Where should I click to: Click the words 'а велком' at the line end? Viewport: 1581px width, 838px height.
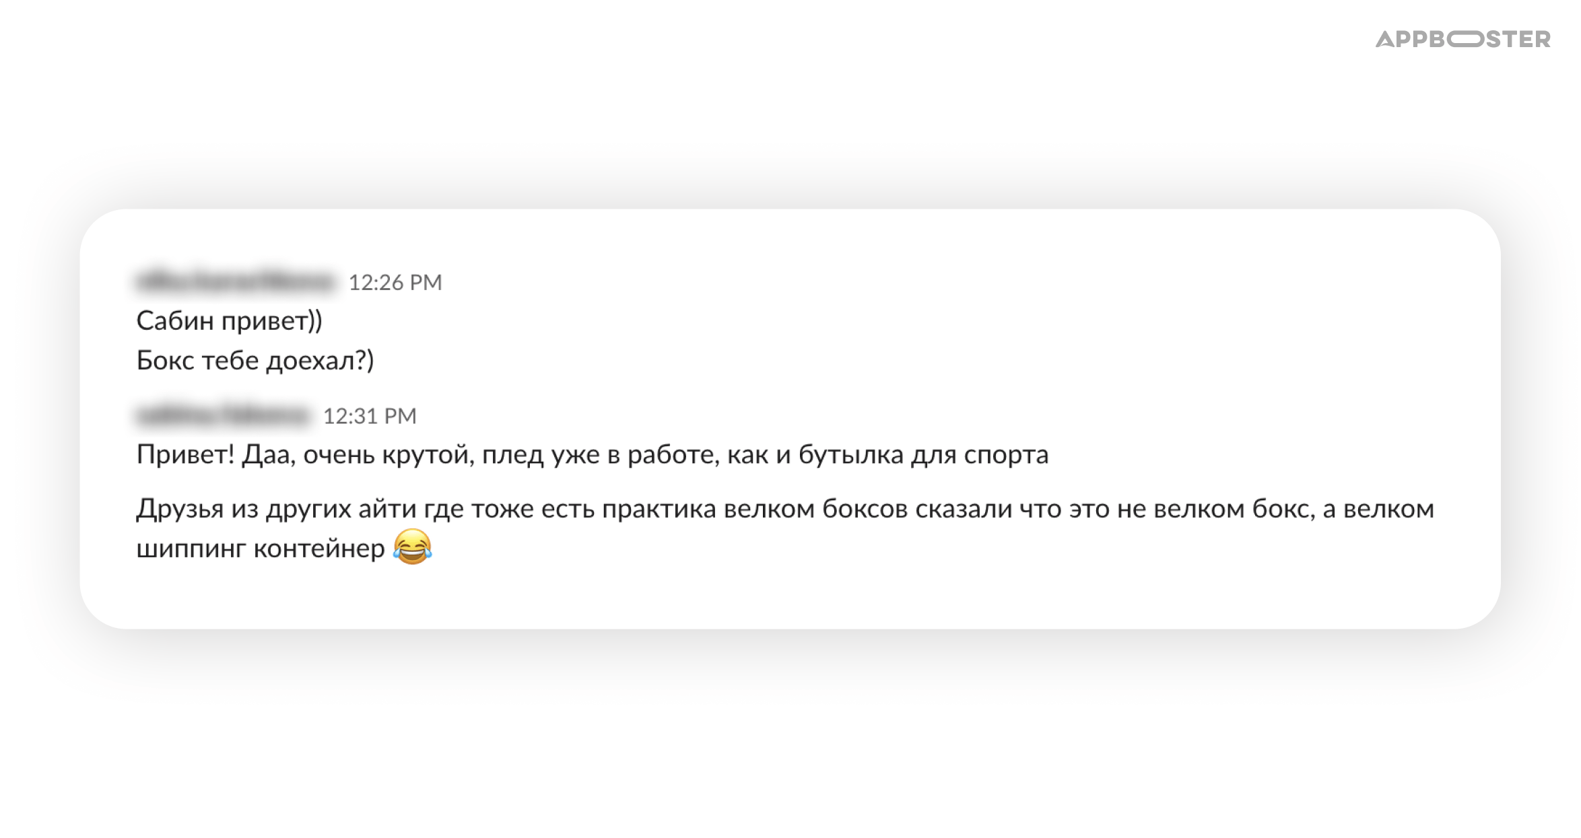tap(1378, 510)
